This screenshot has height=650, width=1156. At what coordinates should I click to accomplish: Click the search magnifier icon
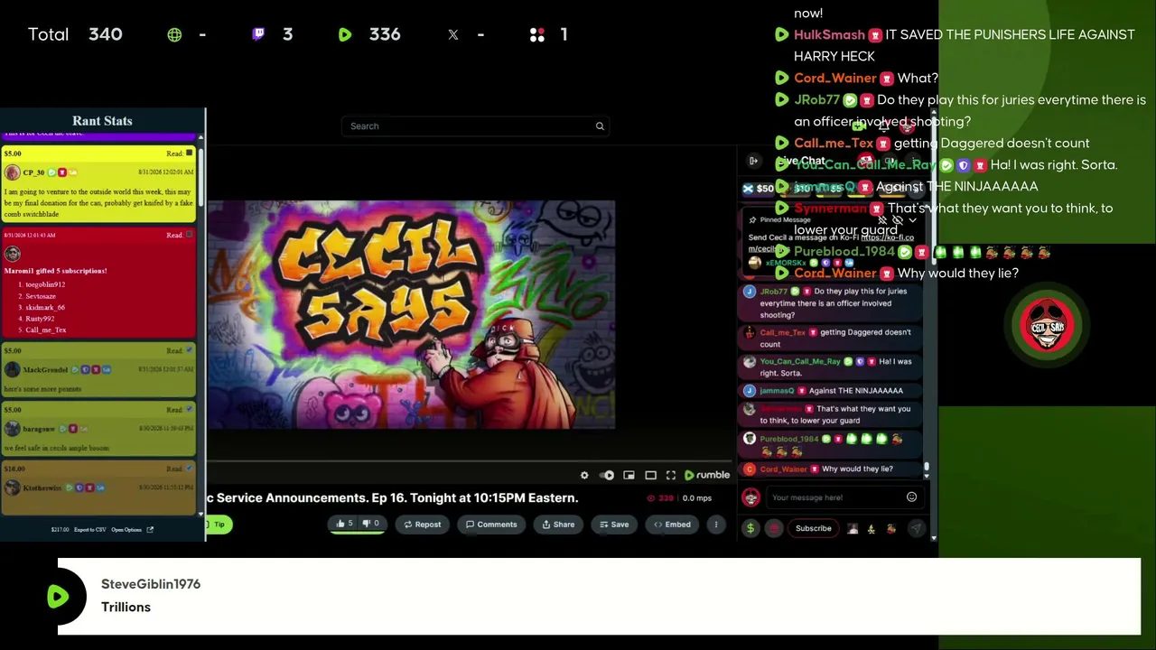tap(600, 126)
